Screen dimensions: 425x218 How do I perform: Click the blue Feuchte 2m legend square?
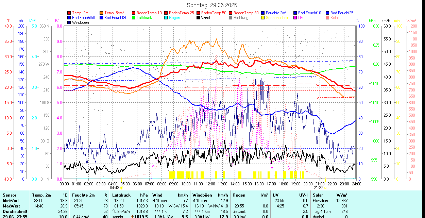tap(263, 13)
